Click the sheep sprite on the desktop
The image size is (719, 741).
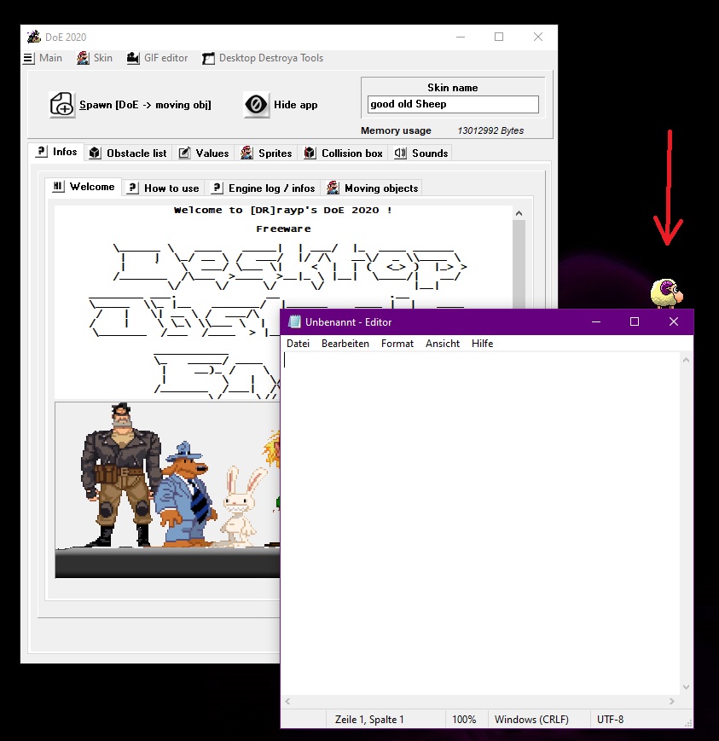tap(667, 291)
